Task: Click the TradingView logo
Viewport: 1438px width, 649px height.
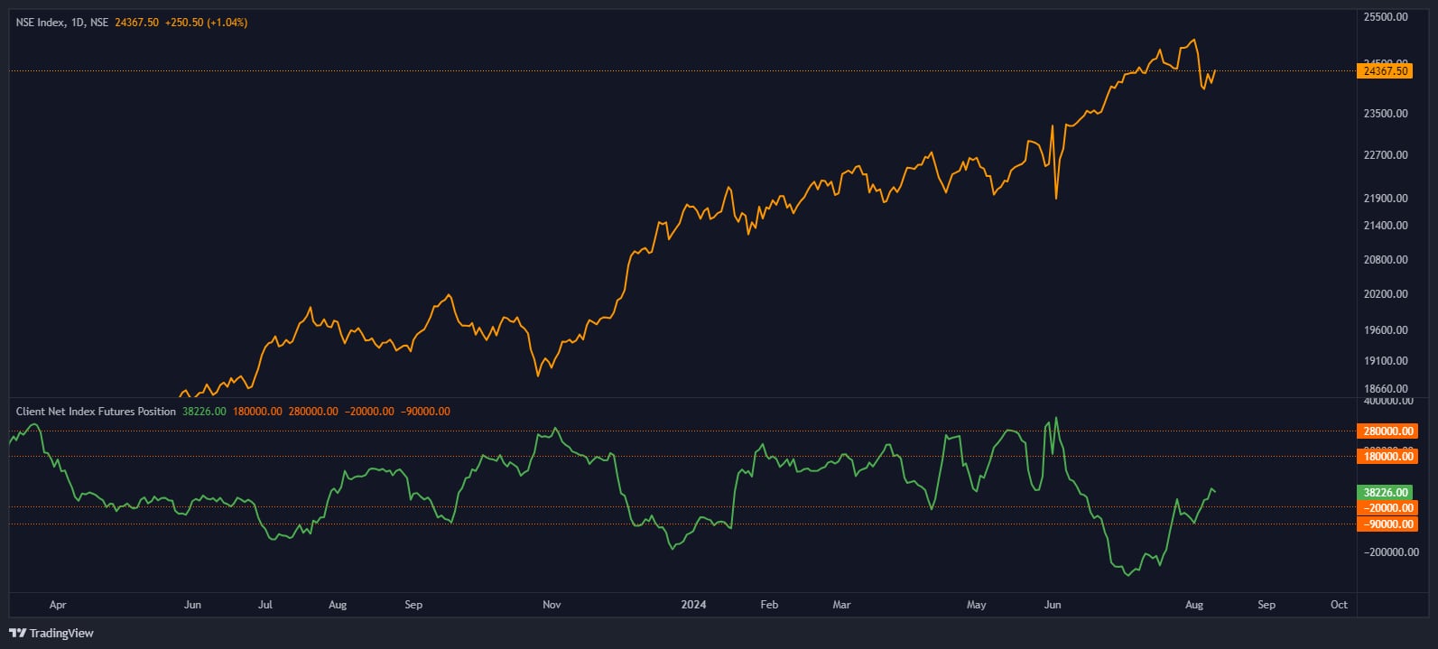Action: point(51,633)
